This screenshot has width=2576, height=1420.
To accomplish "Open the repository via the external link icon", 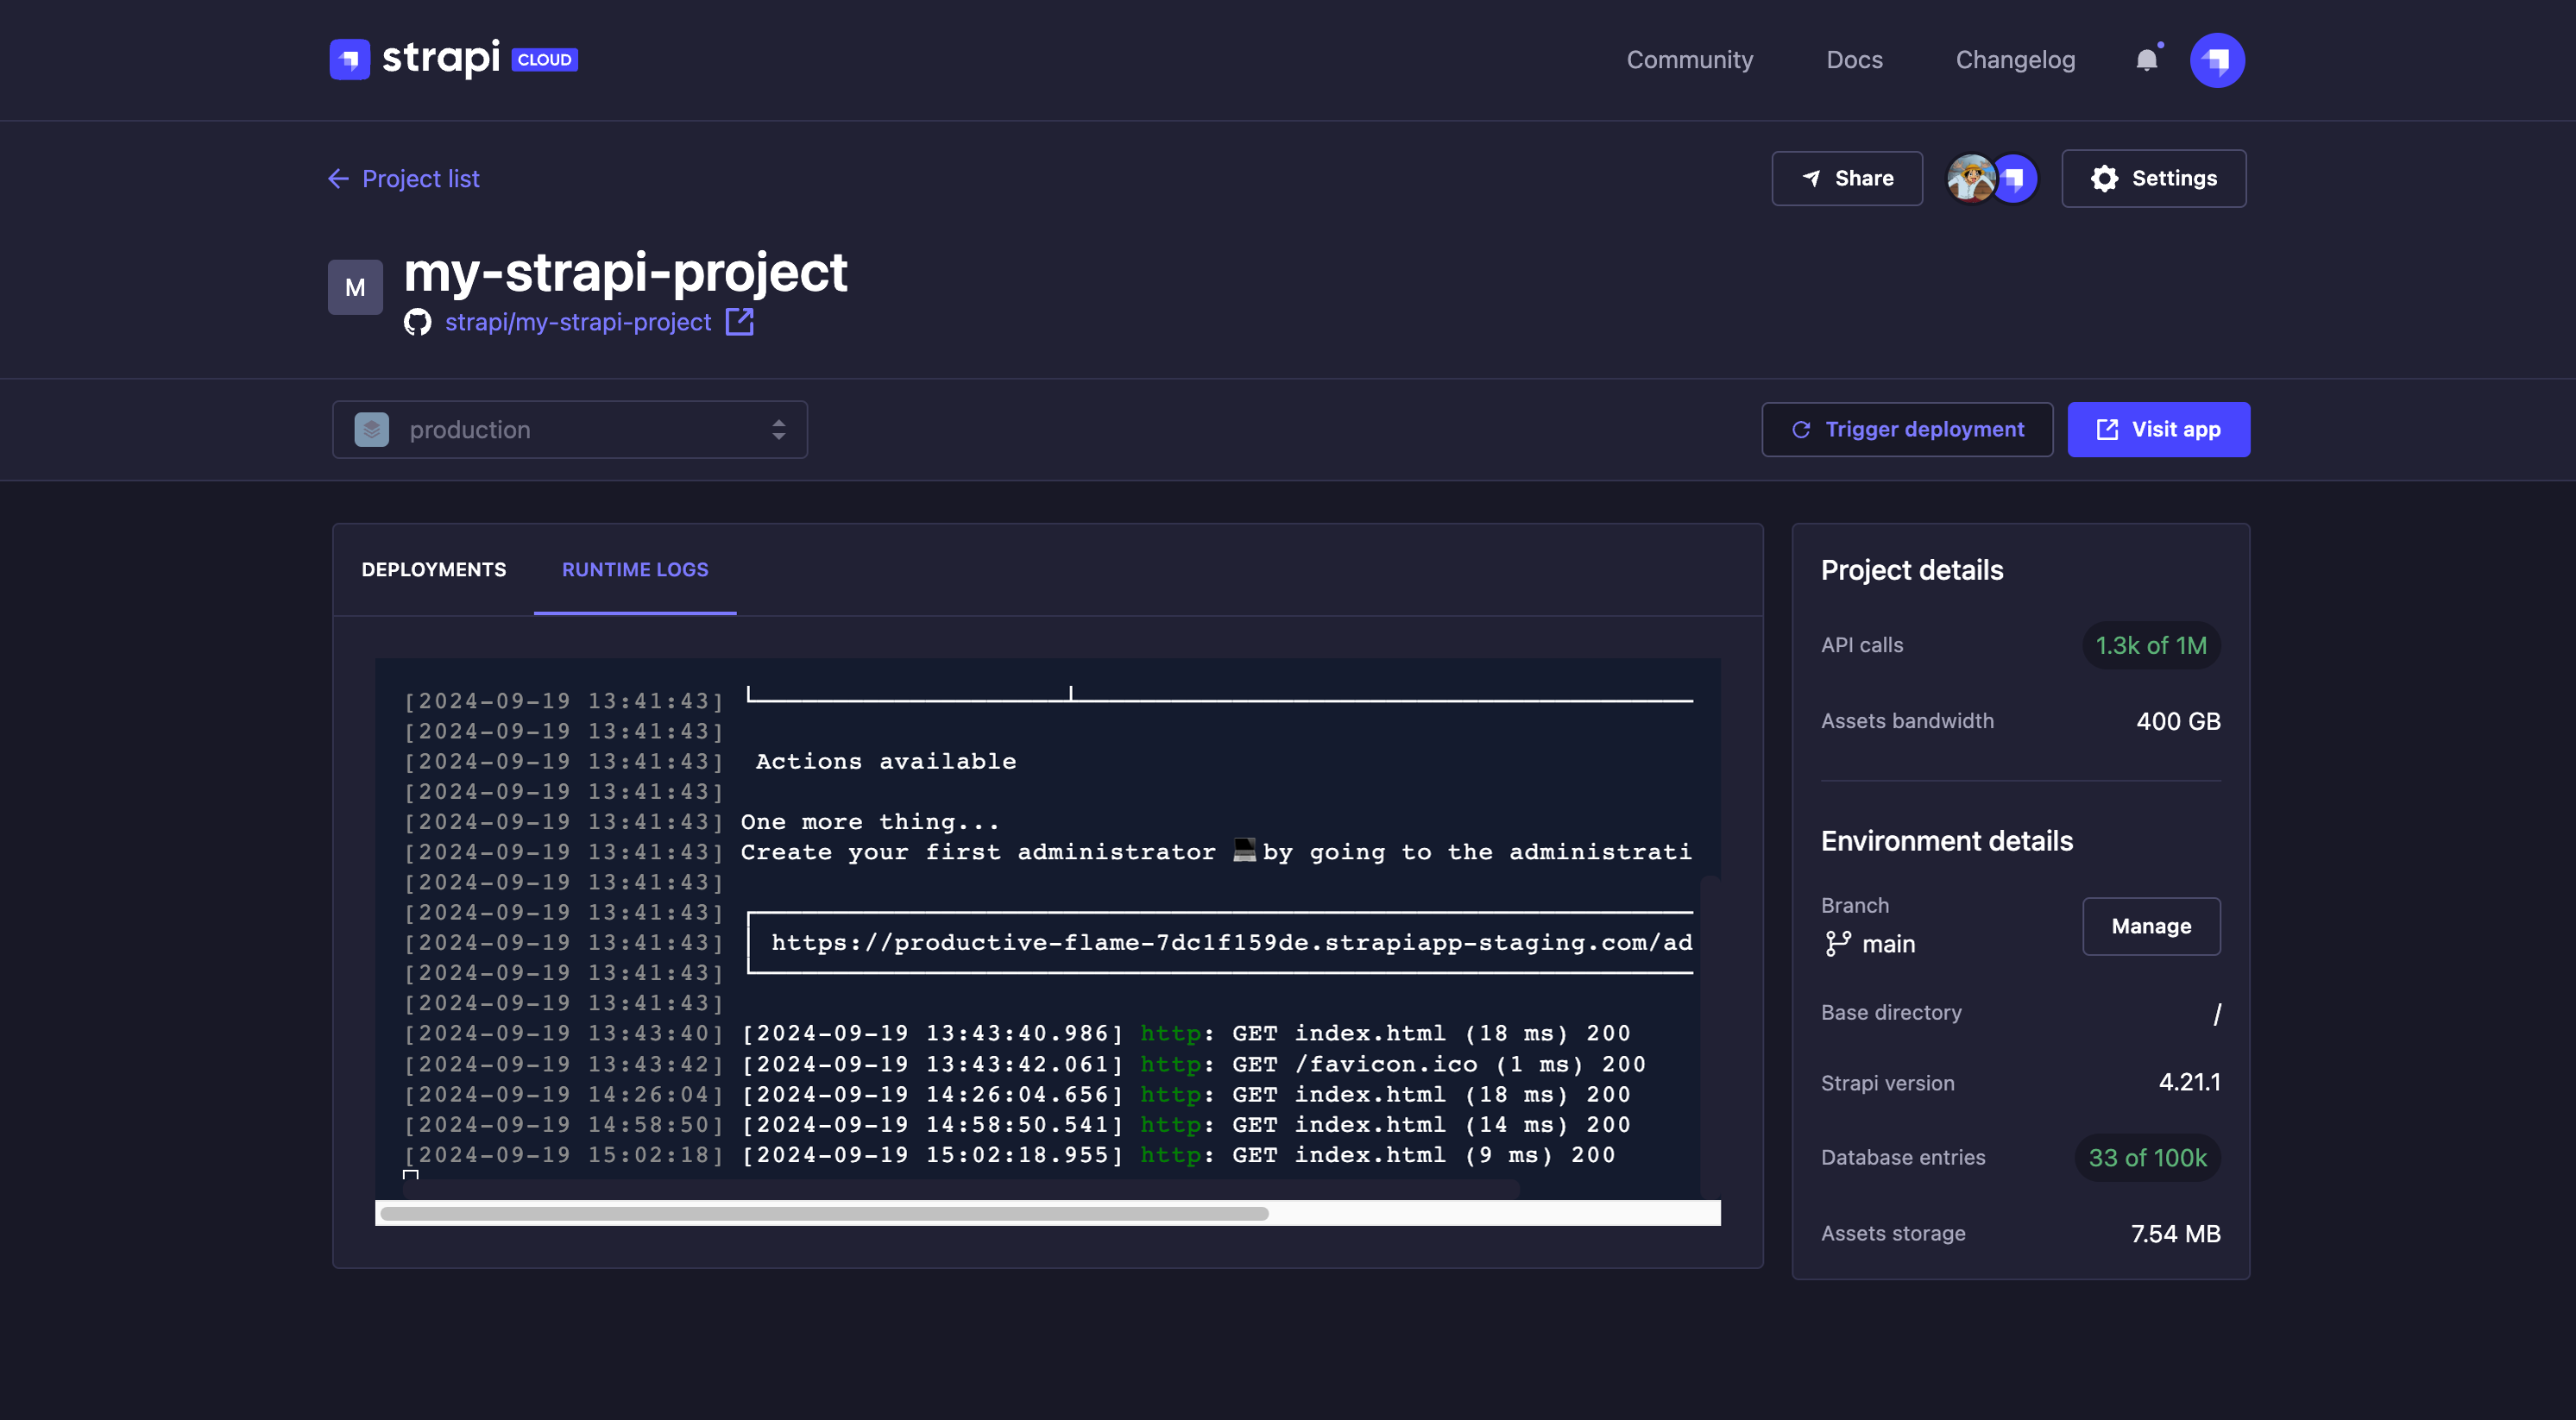I will pos(740,322).
